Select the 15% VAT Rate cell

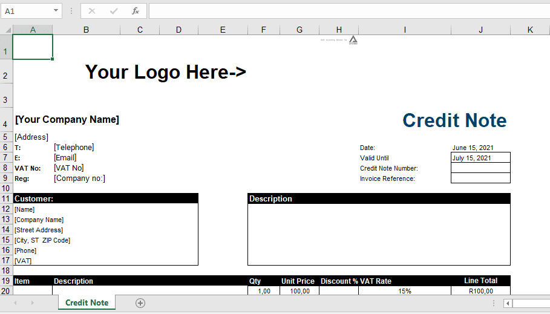(404, 291)
